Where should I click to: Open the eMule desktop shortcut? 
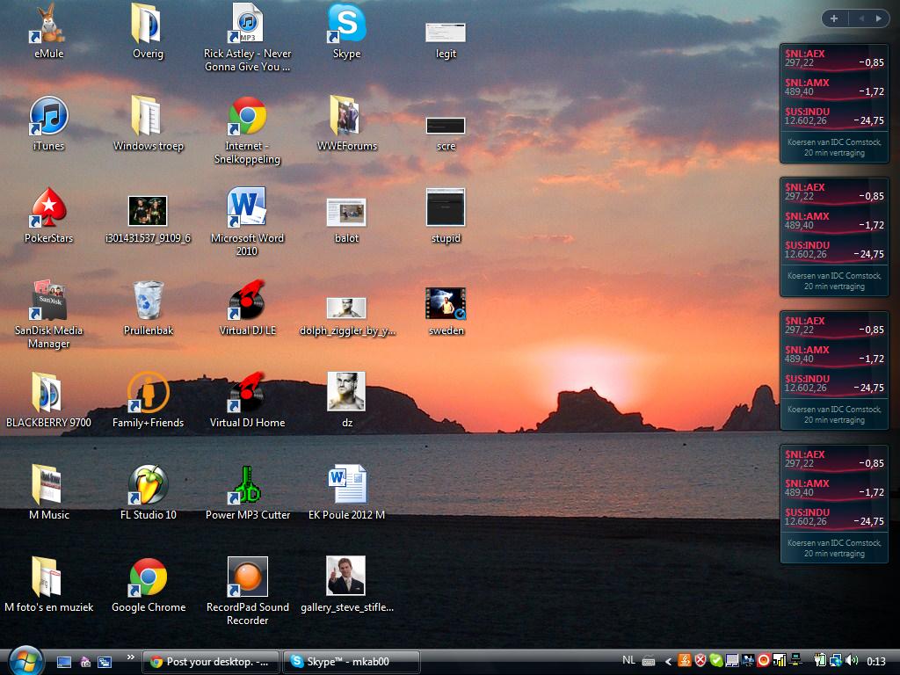48,25
